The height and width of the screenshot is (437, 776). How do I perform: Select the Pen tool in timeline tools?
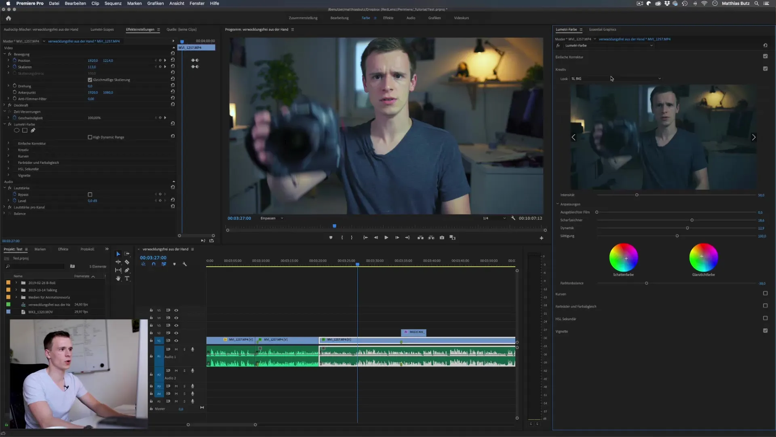pyautogui.click(x=127, y=270)
